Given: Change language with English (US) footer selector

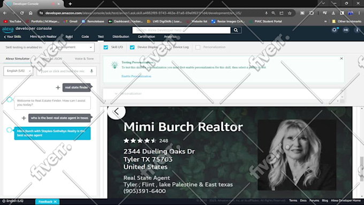Looking at the screenshot, I should 13,201.
